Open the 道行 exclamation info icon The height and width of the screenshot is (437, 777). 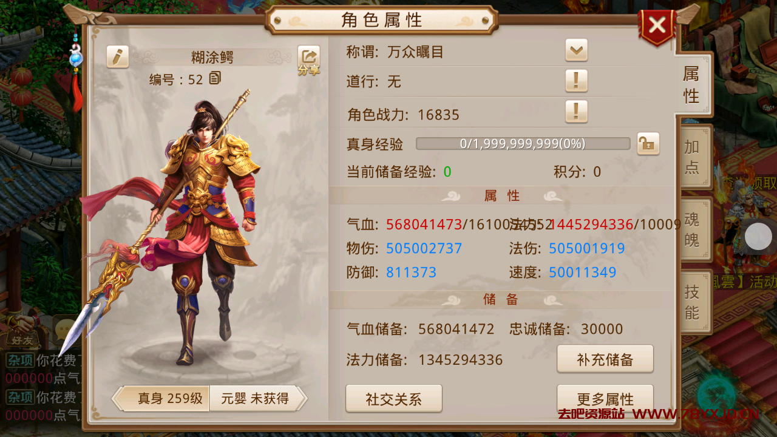[576, 80]
